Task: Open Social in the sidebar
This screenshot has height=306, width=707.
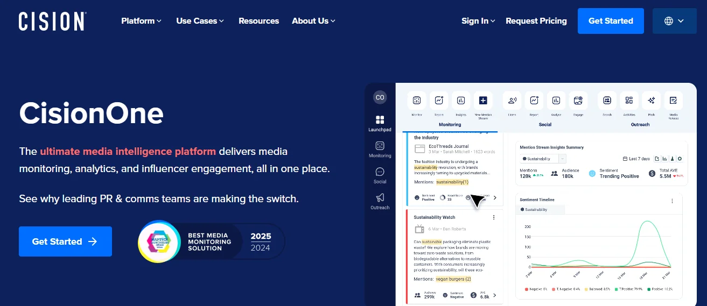Action: (x=380, y=175)
